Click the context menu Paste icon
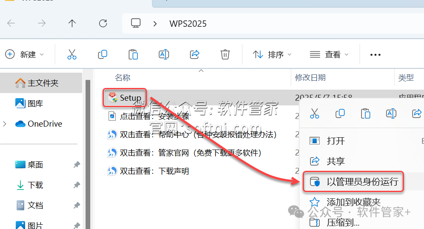Image resolution: width=424 pixels, height=229 pixels. (x=366, y=113)
